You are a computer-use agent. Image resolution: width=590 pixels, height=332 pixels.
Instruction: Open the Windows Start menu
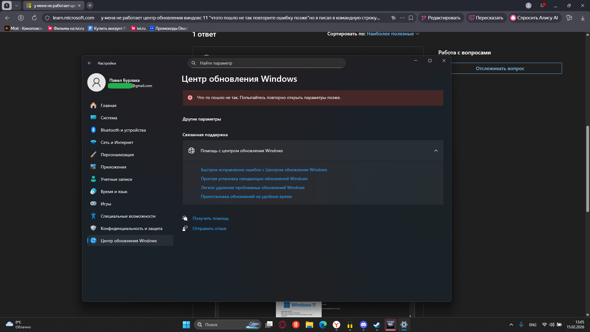tap(186, 325)
